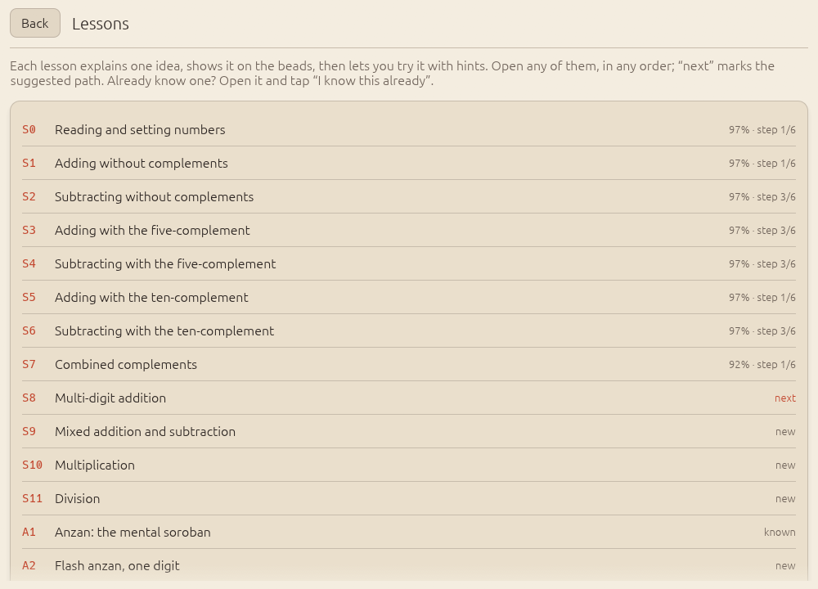The image size is (818, 589).
Task: Open S7 Combined complements lesson
Action: point(408,365)
